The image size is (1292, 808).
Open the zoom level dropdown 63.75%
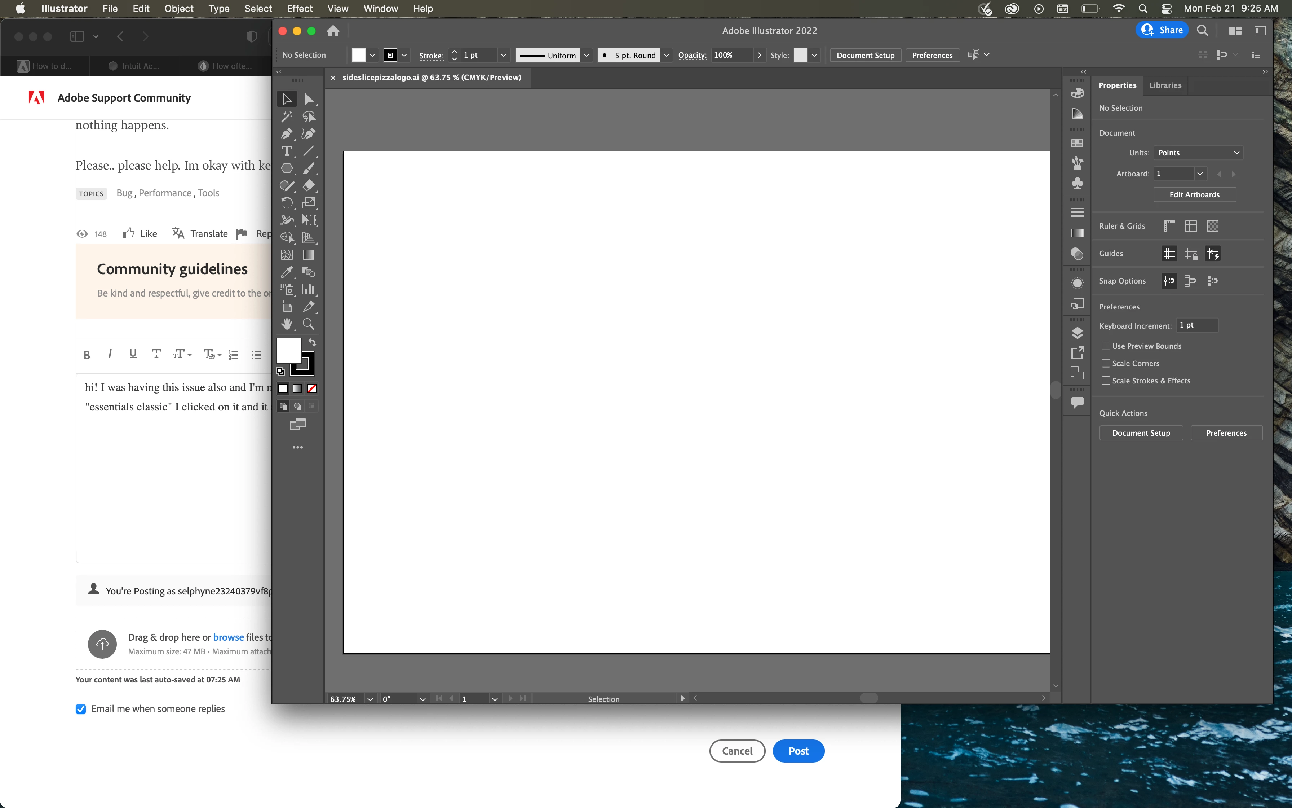point(370,699)
